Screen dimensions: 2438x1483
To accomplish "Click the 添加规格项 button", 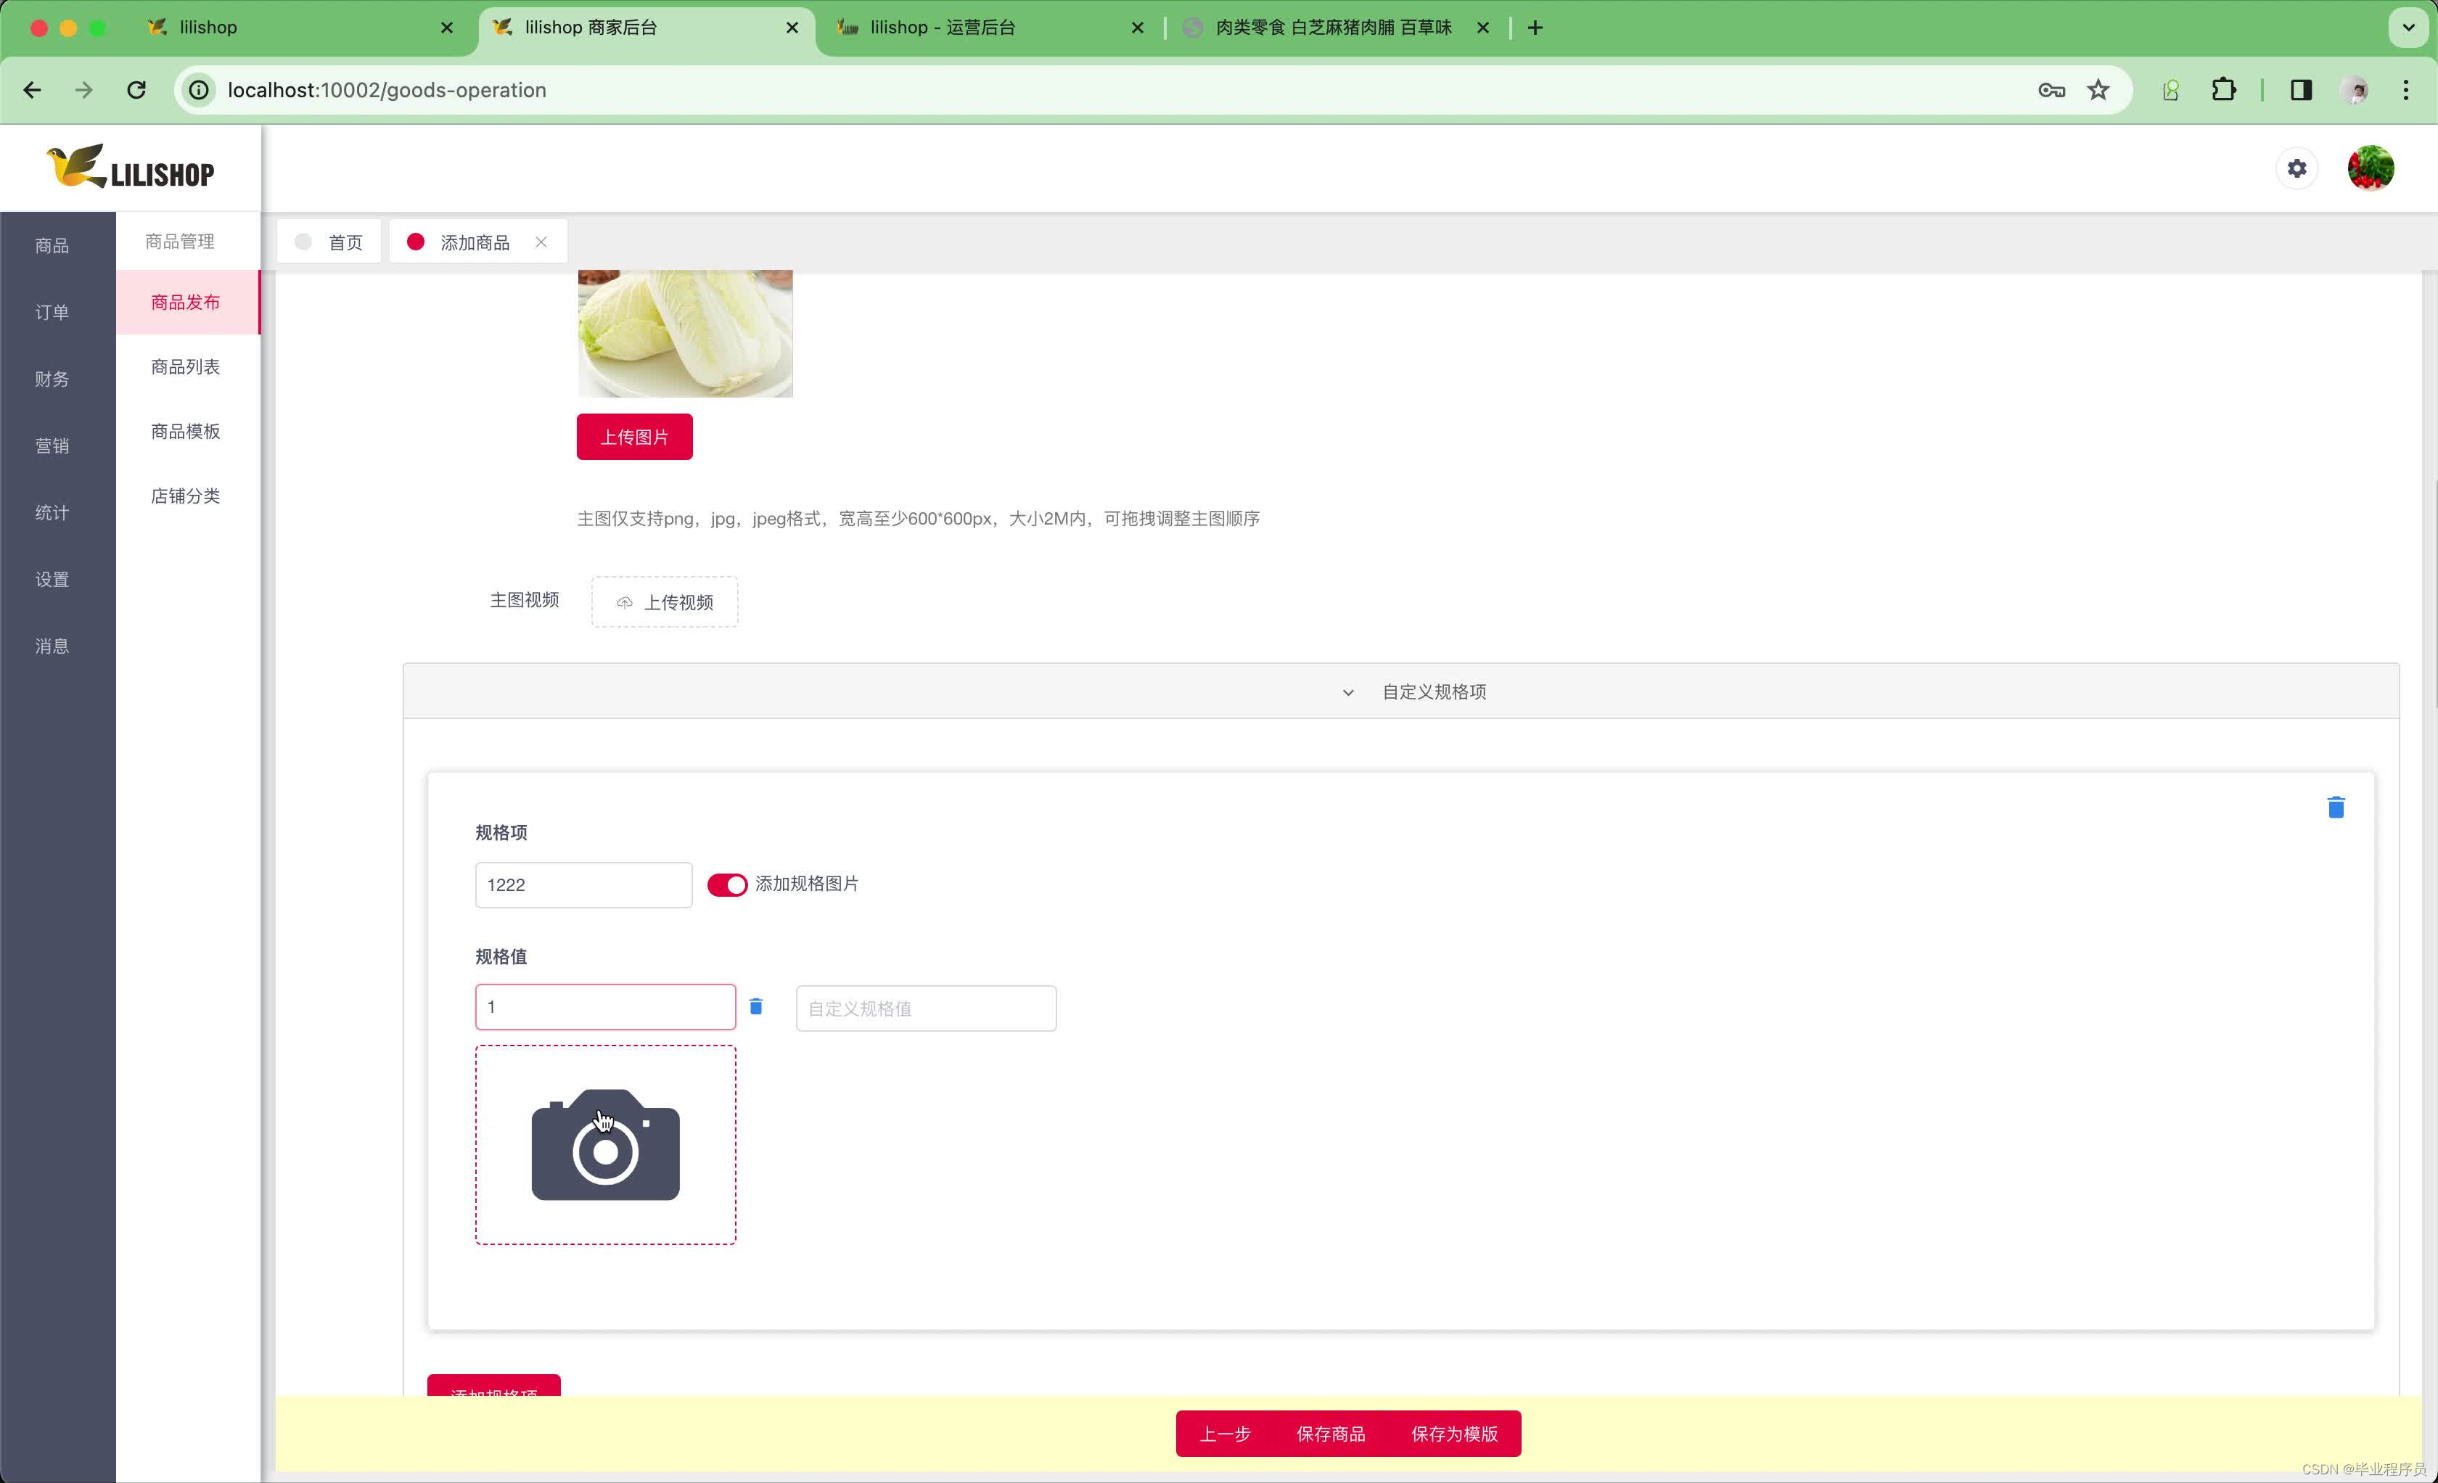I will pos(493,1386).
